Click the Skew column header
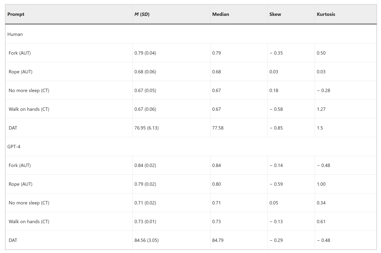381x253 pixels. coord(275,14)
